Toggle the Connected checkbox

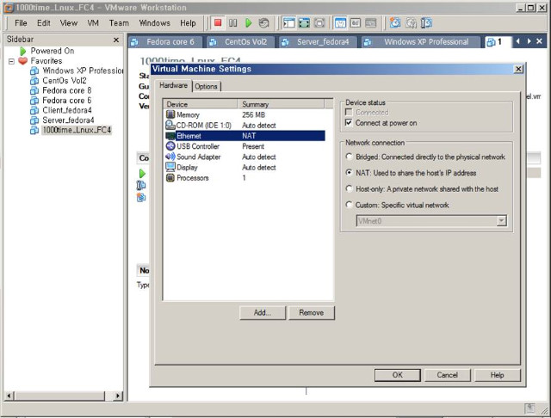click(x=349, y=113)
